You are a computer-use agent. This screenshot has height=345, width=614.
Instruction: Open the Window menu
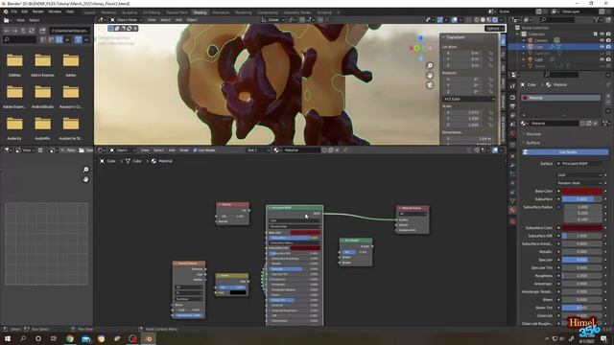point(55,11)
